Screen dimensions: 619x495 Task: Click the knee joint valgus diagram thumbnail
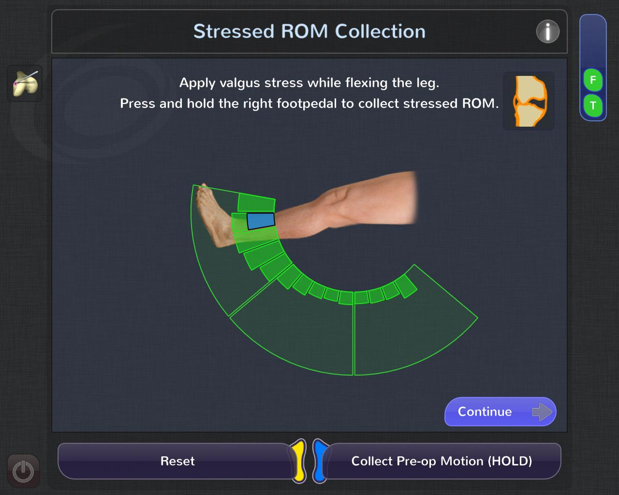click(529, 101)
